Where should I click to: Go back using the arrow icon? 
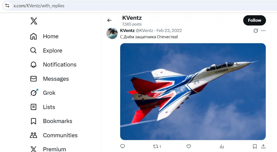(109, 20)
